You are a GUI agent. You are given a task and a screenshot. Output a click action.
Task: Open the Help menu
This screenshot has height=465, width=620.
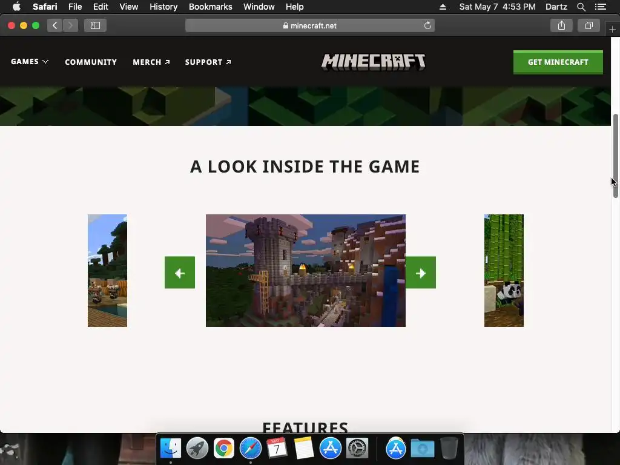coord(295,7)
